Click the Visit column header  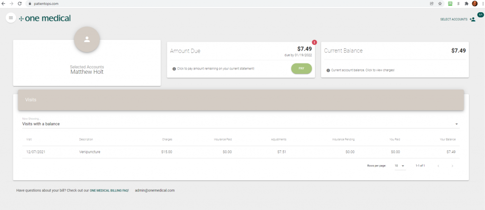coord(29,139)
